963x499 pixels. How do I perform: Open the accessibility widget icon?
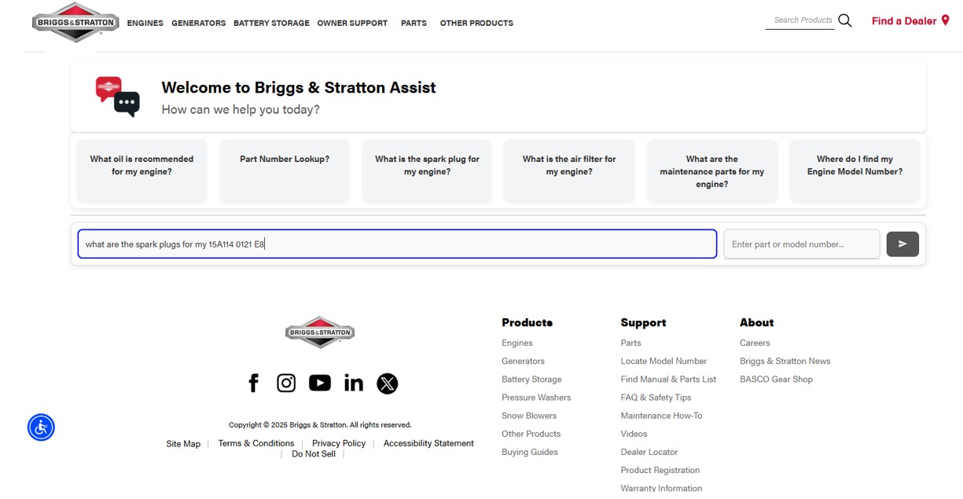coord(41,427)
